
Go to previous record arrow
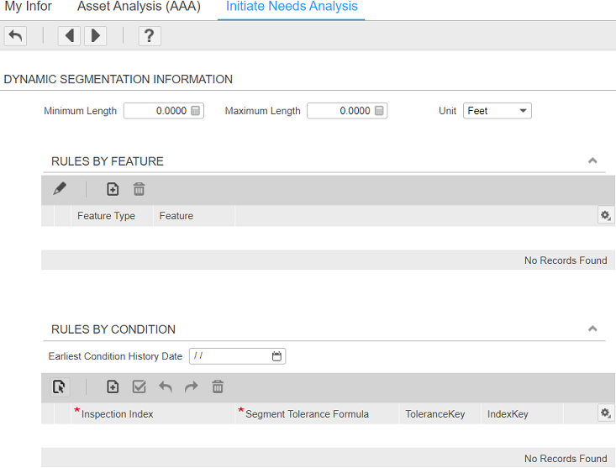pos(70,35)
